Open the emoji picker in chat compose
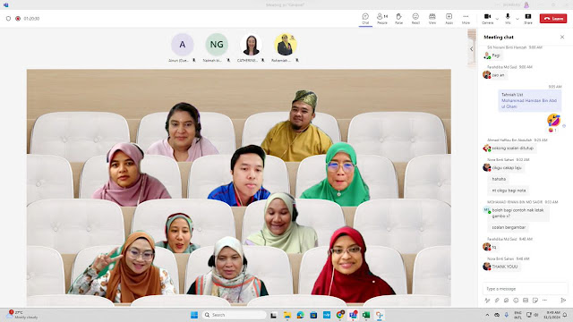The height and width of the screenshot is (322, 573). [516, 301]
